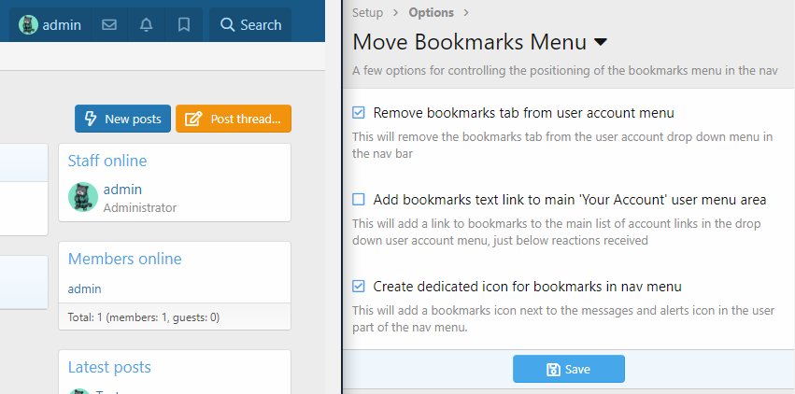Uncheck Remove bookmarks tab from user menu
The image size is (795, 394).
point(359,113)
